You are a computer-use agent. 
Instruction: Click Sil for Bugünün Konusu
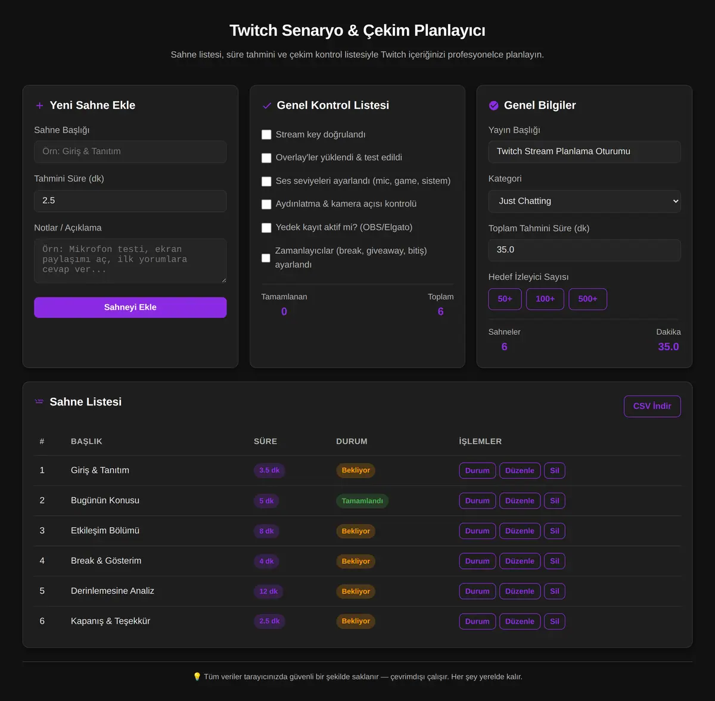click(x=555, y=501)
